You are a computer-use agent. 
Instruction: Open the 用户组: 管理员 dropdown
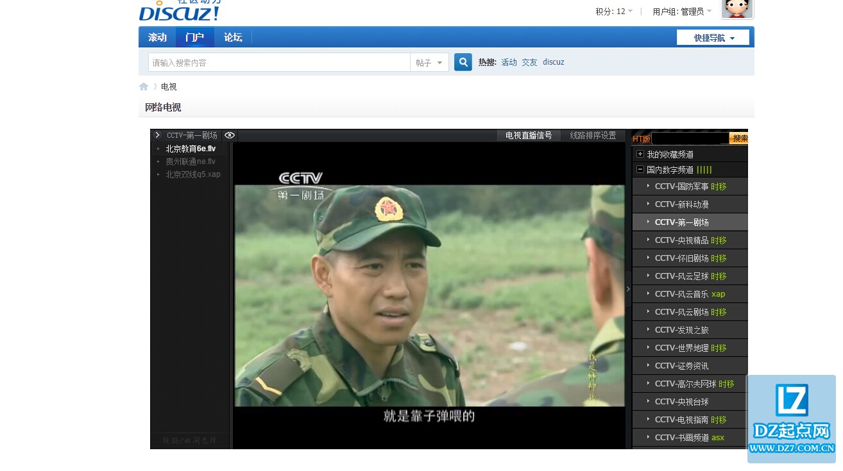click(682, 12)
